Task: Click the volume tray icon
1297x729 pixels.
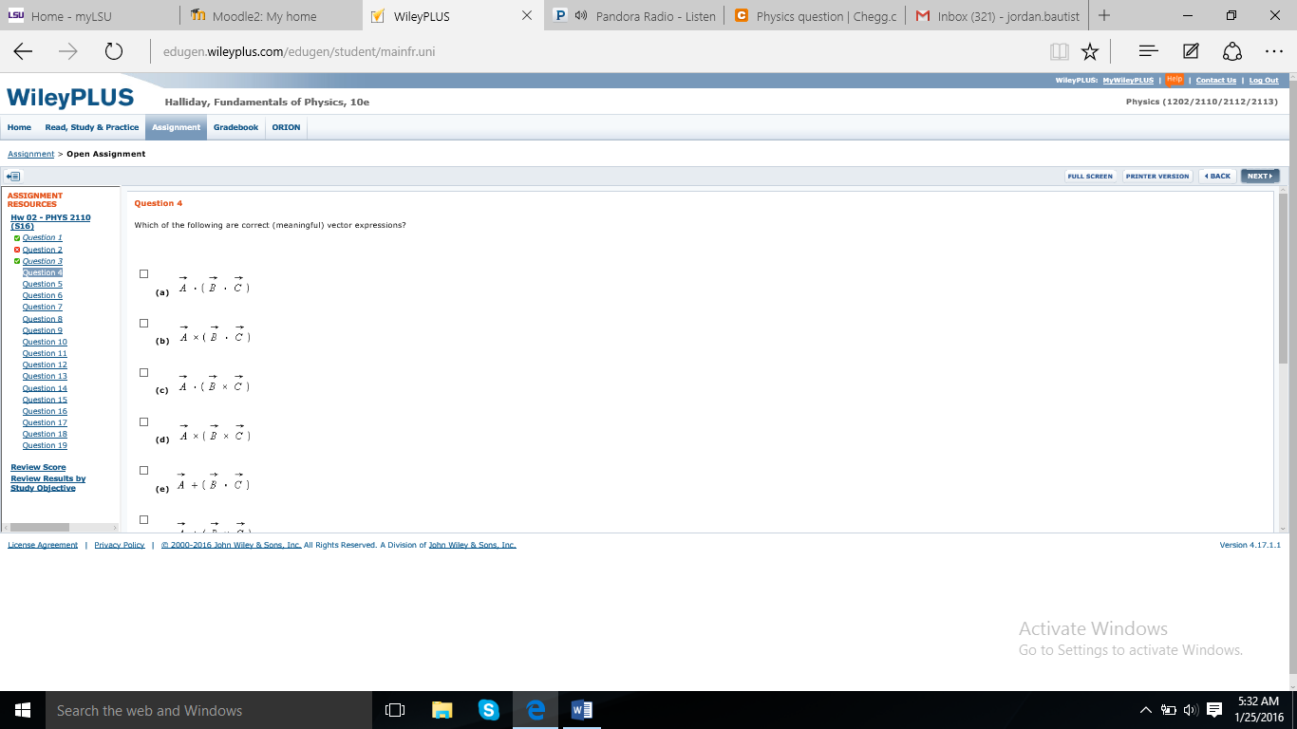Action: (1191, 710)
